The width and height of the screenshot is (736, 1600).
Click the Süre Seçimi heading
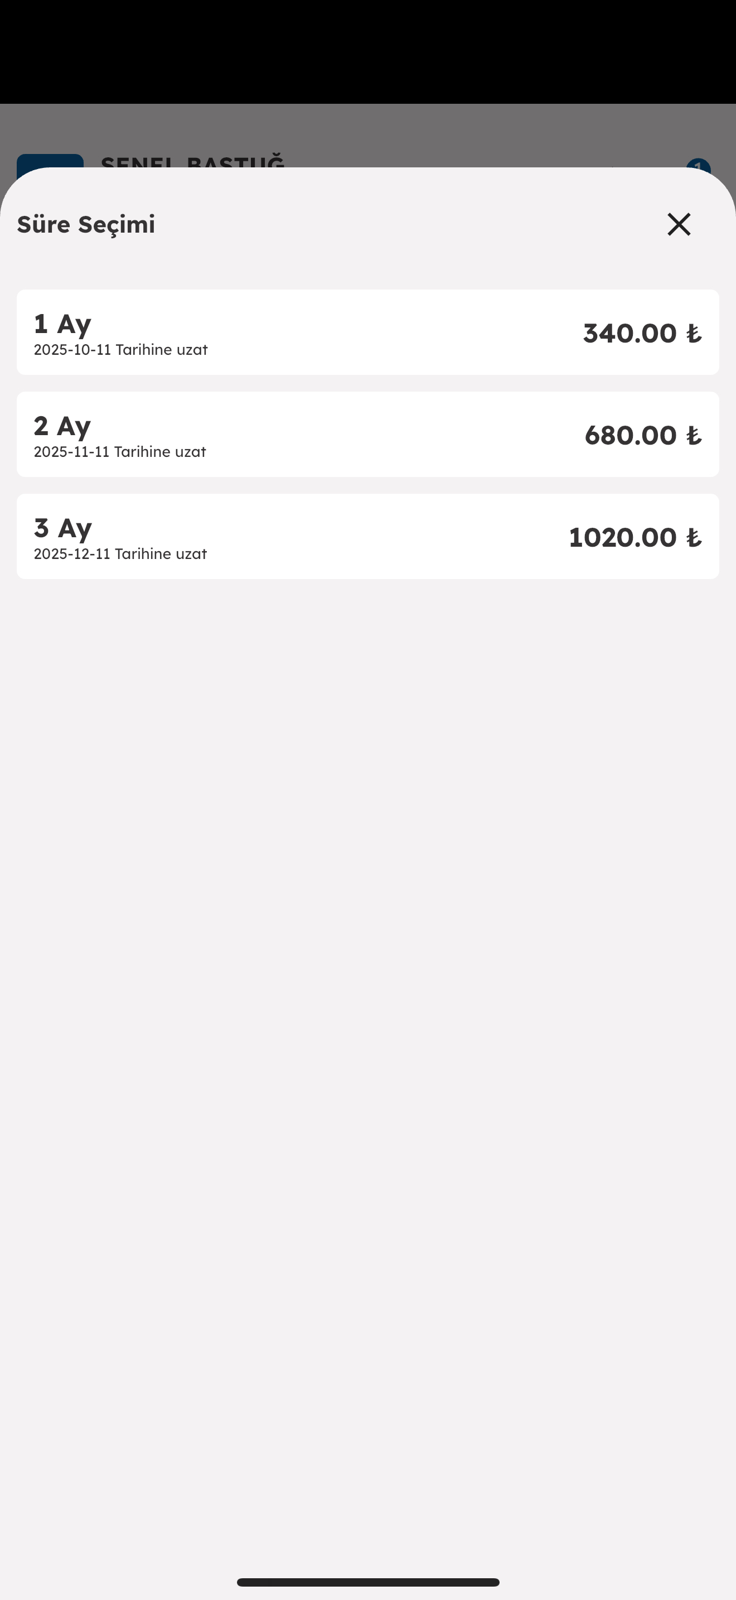point(86,224)
